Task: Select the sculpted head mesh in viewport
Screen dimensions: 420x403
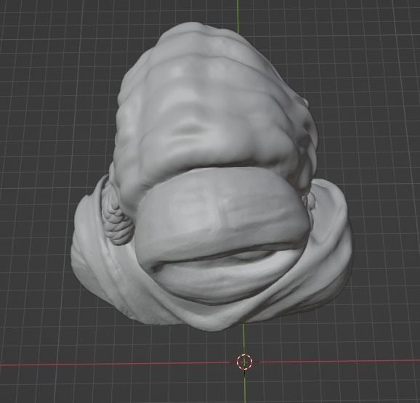Action: 211,176
